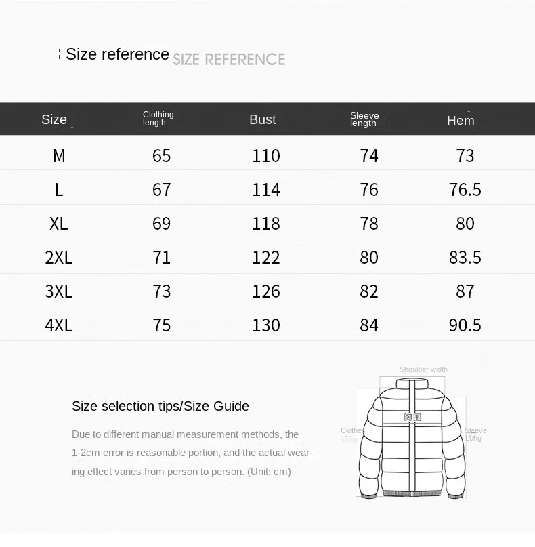Click the gray SIZE REFERENCE title text
This screenshot has width=535, height=547.
tap(229, 59)
